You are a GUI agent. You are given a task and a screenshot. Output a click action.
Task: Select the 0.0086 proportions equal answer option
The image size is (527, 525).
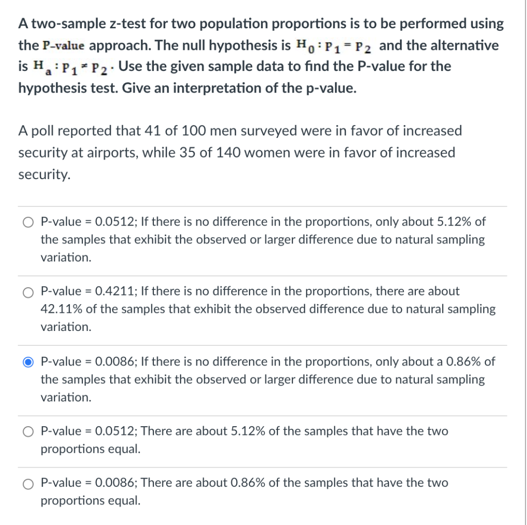(28, 483)
